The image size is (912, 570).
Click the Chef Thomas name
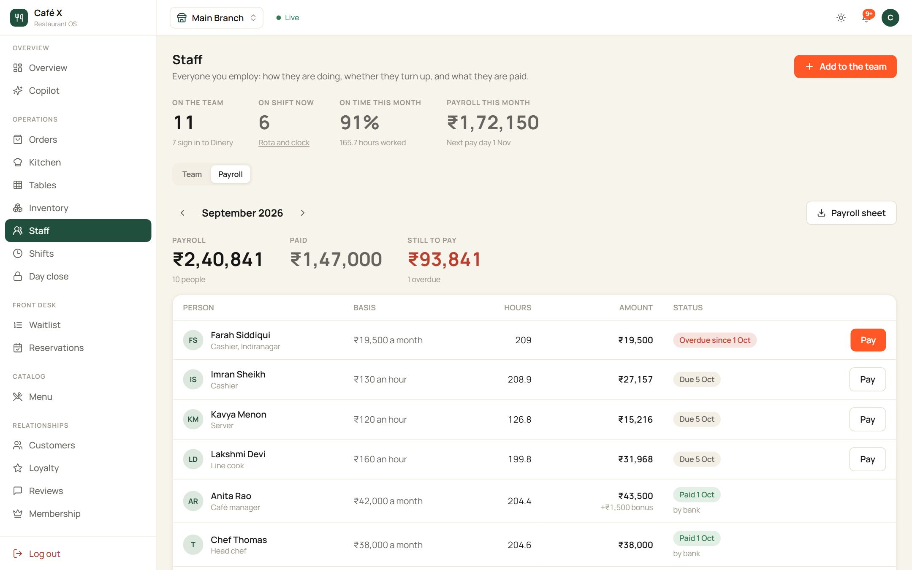239,540
